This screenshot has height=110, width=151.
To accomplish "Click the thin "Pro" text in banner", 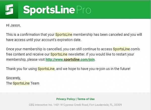I will pos(84,10).
